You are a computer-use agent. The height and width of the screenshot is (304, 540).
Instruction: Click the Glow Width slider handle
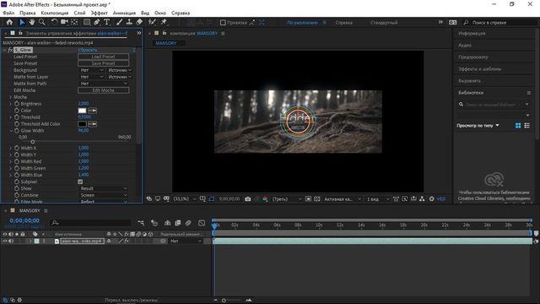(33, 142)
